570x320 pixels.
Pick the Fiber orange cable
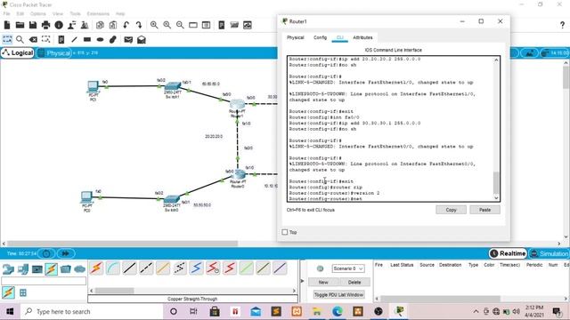pyautogui.click(x=163, y=268)
